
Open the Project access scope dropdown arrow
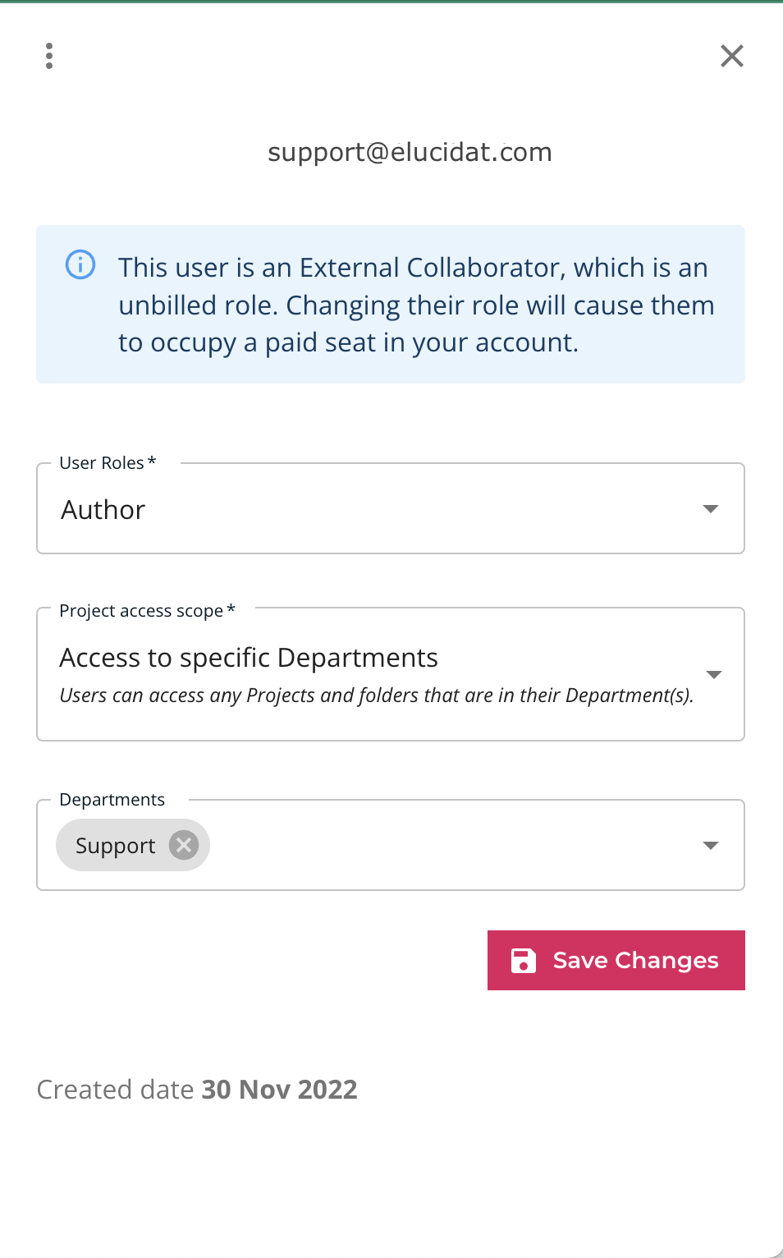pos(713,674)
